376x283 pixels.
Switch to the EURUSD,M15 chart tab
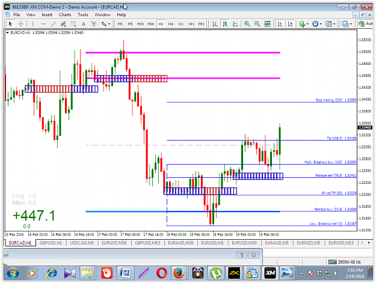point(341,243)
